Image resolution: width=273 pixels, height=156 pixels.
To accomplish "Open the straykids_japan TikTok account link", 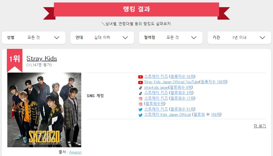I will click(156, 87).
